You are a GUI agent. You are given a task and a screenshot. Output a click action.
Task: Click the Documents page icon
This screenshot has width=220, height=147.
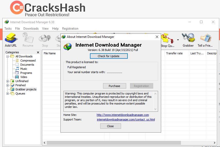[17, 65]
